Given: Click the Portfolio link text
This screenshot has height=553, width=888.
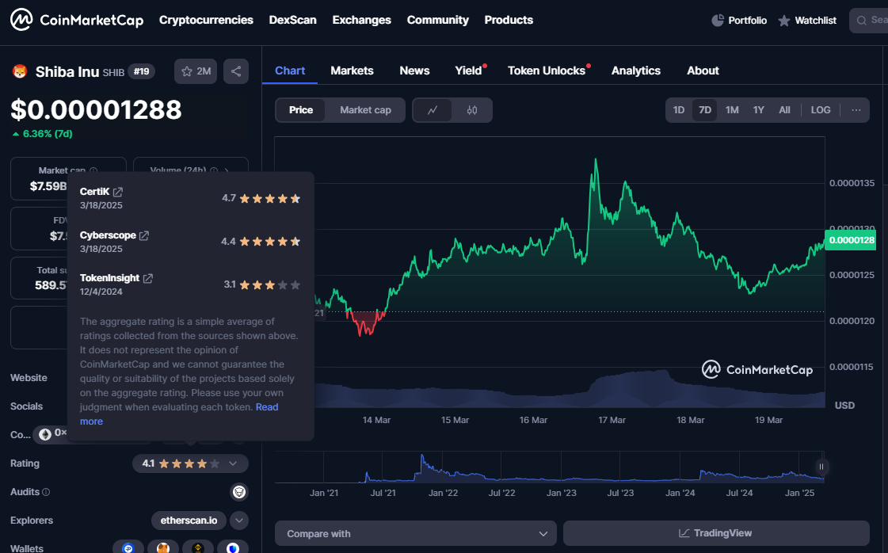Looking at the screenshot, I should [748, 21].
